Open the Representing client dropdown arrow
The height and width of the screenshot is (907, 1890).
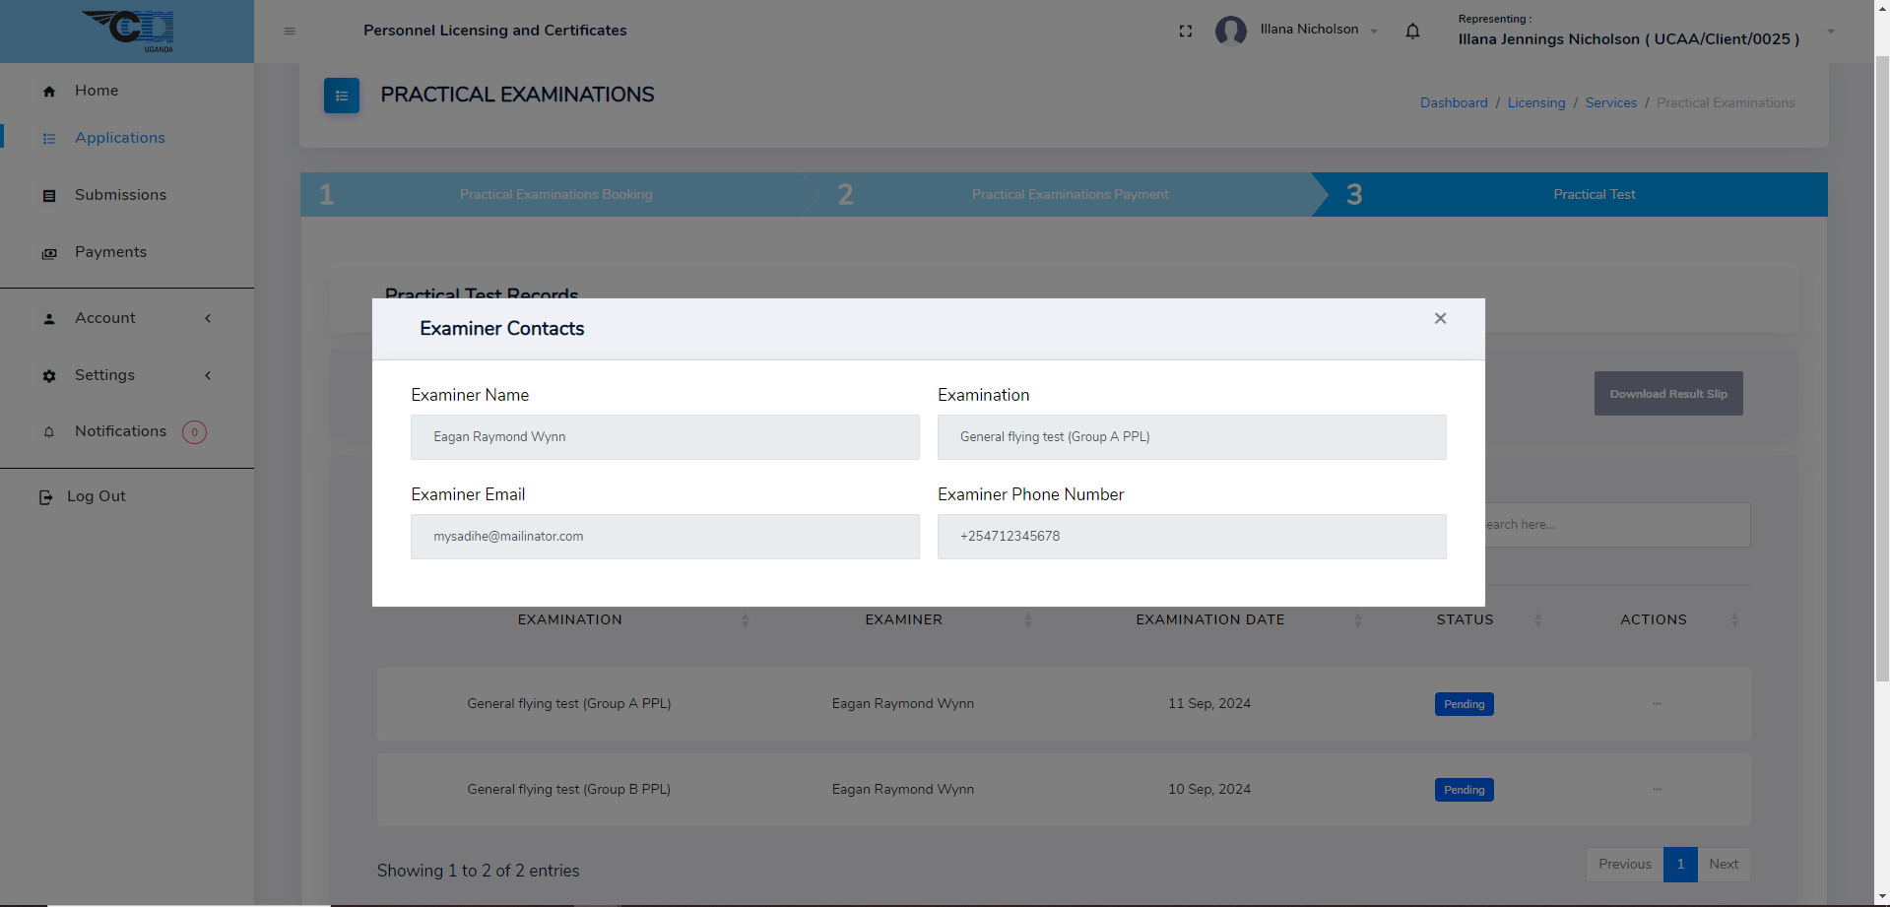(x=1830, y=32)
